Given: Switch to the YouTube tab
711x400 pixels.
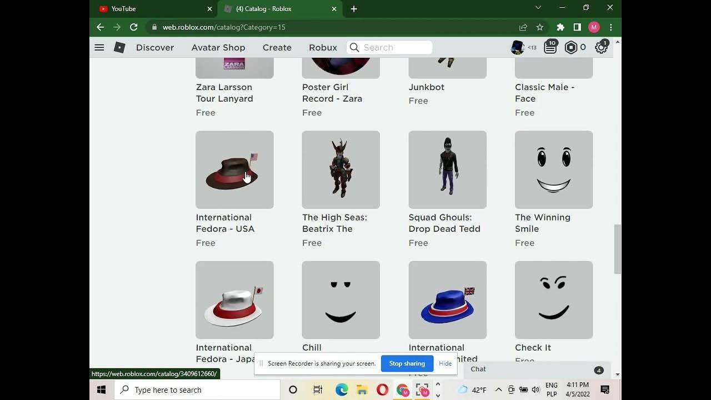Looking at the screenshot, I should (154, 9).
